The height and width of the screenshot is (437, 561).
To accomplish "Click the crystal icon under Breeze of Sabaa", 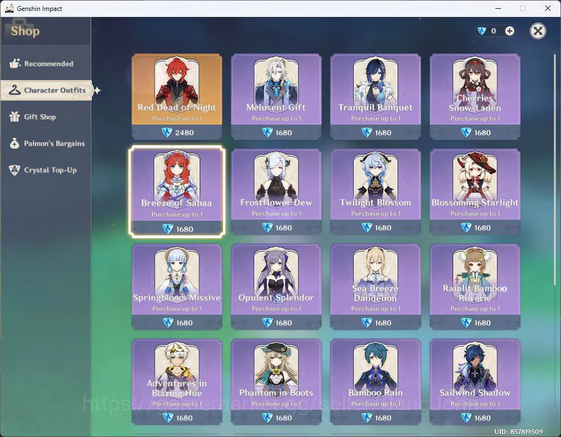I will pyautogui.click(x=167, y=229).
